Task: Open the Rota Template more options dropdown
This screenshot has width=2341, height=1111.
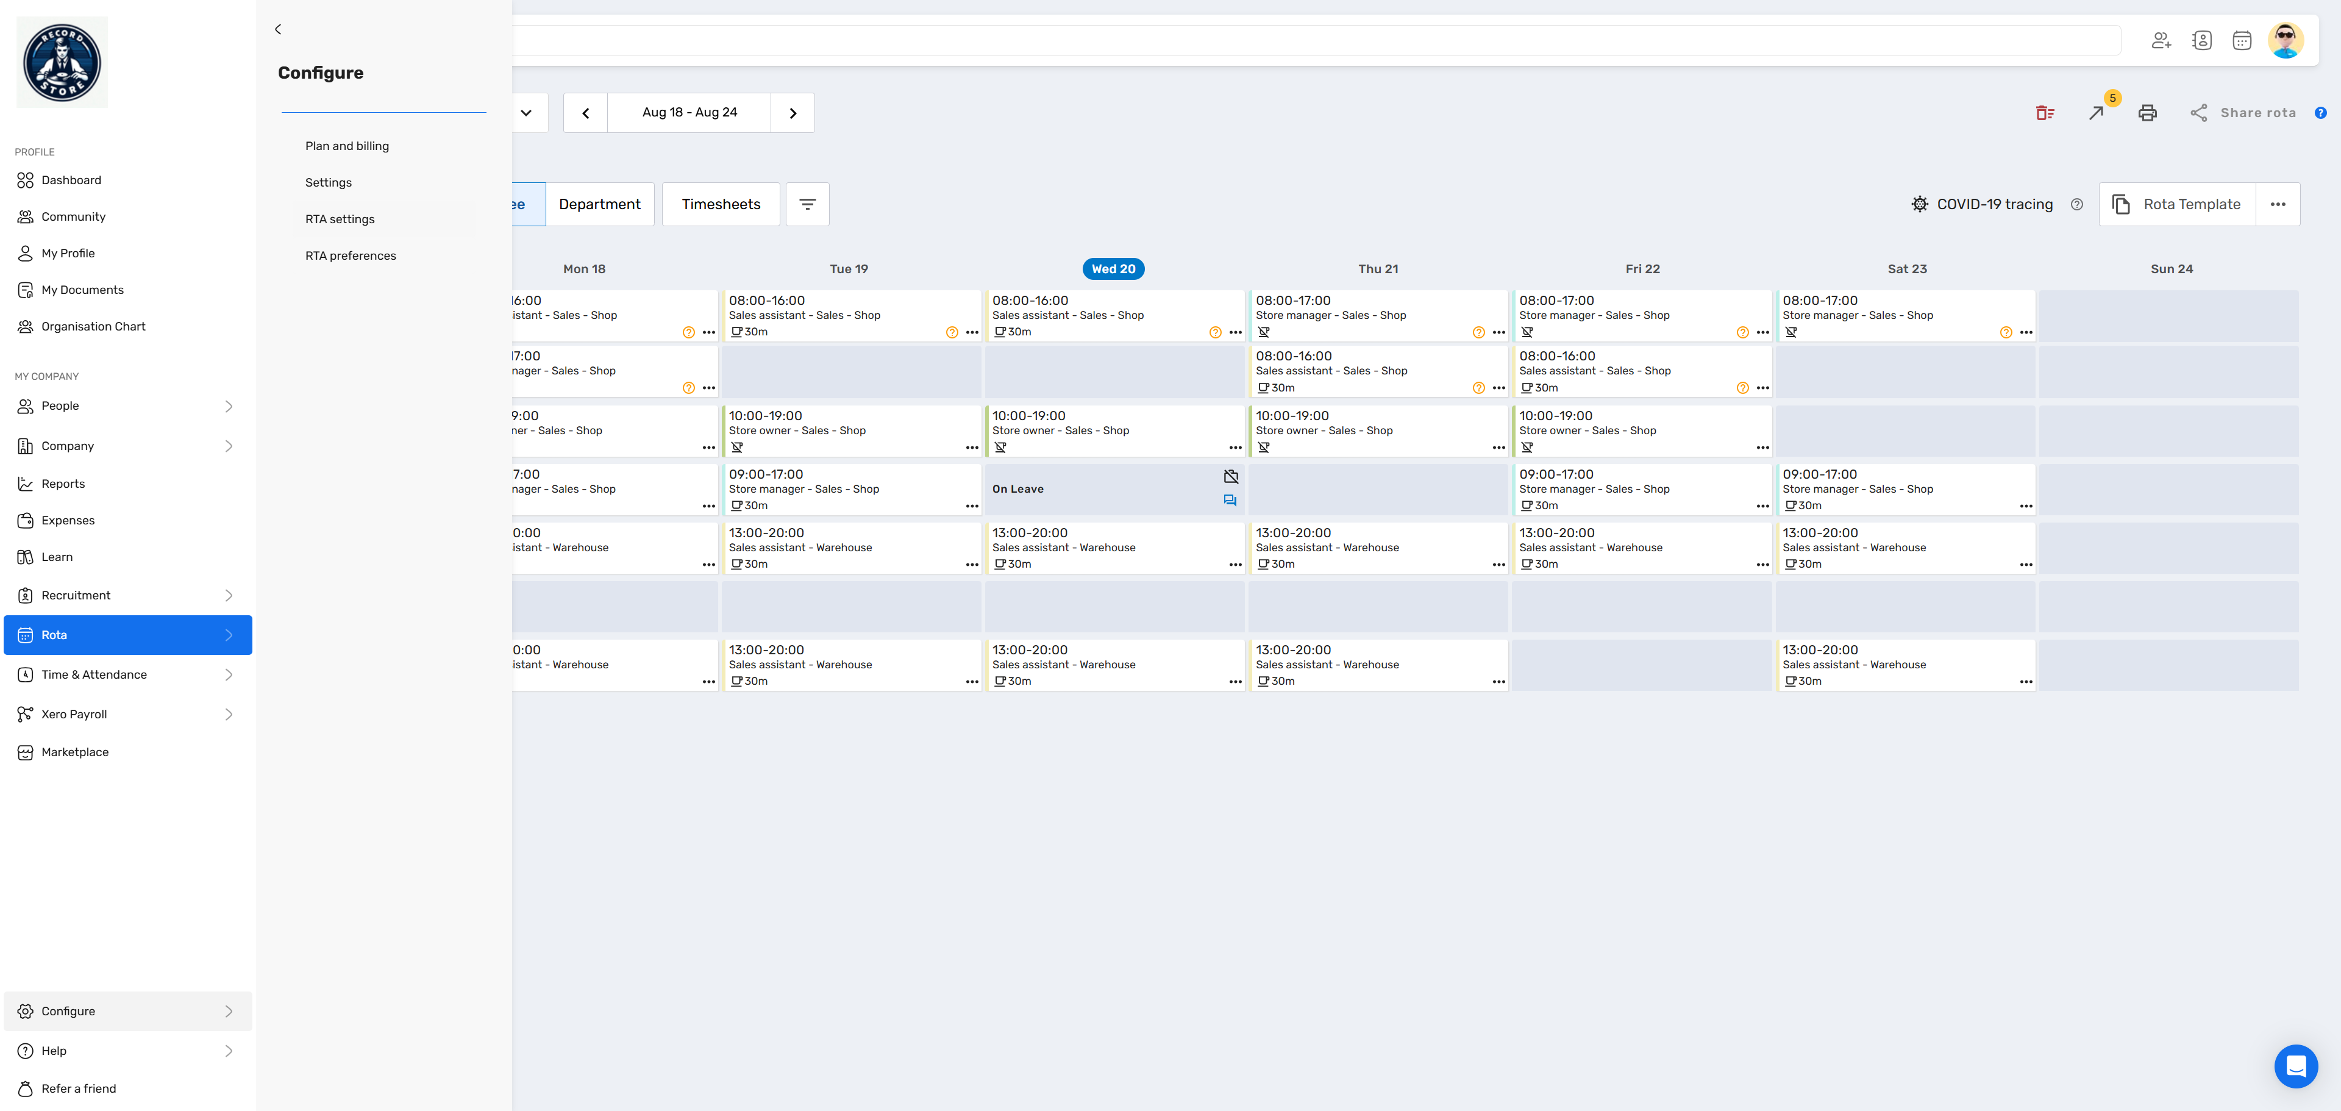Action: coord(2278,204)
